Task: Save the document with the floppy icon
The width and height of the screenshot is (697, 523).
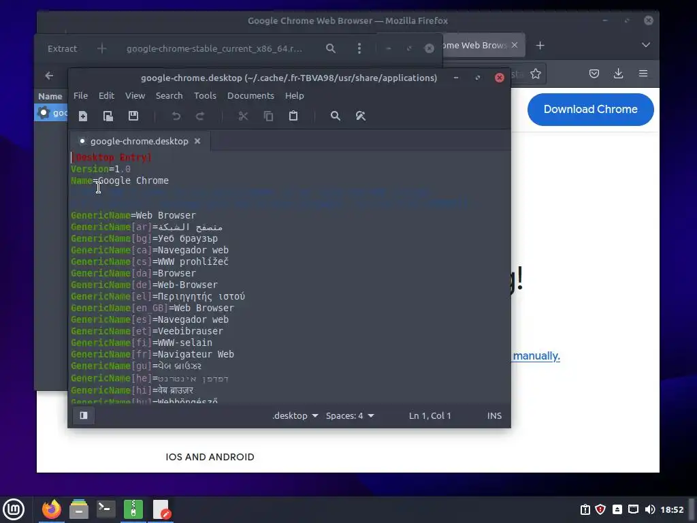Action: click(x=133, y=116)
